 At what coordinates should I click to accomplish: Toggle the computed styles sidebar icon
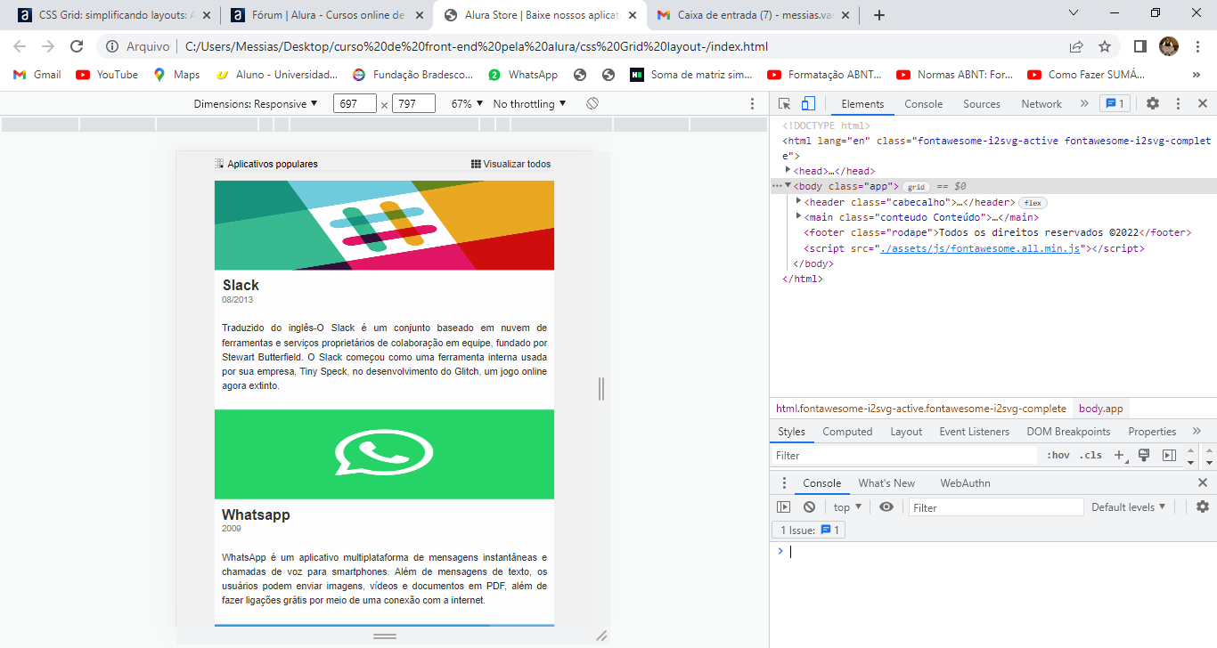tap(1169, 455)
